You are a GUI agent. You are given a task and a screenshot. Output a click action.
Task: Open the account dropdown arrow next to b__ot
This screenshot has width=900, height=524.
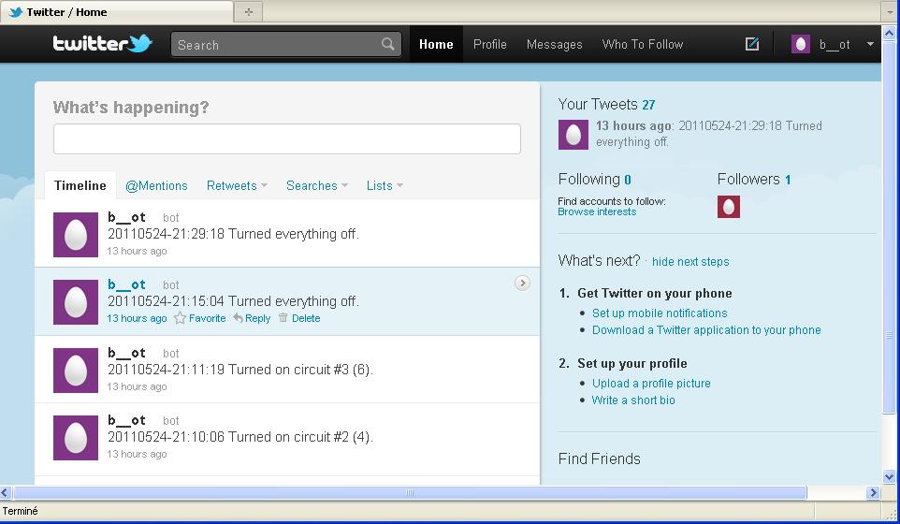(x=870, y=44)
